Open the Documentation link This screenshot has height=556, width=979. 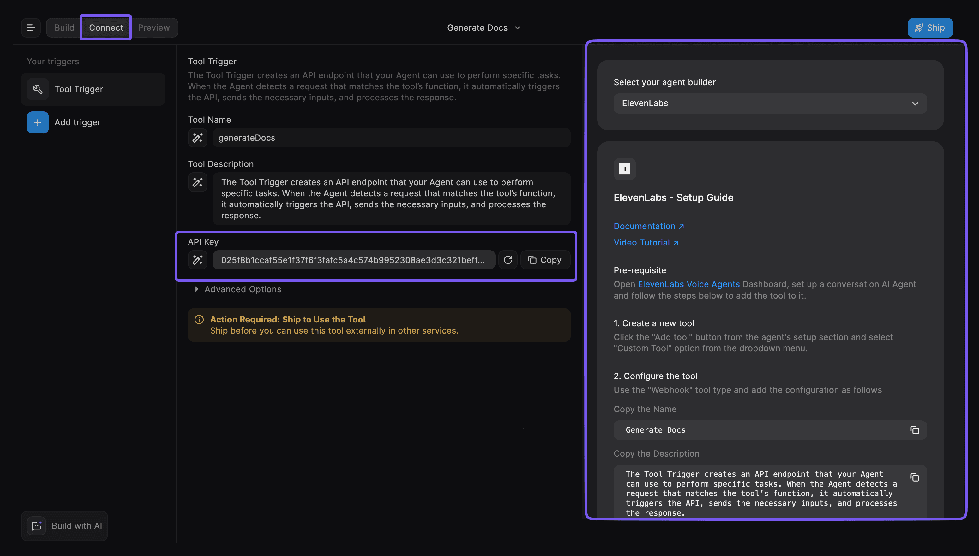pos(648,226)
